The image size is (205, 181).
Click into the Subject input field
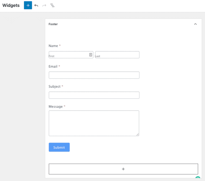94,95
